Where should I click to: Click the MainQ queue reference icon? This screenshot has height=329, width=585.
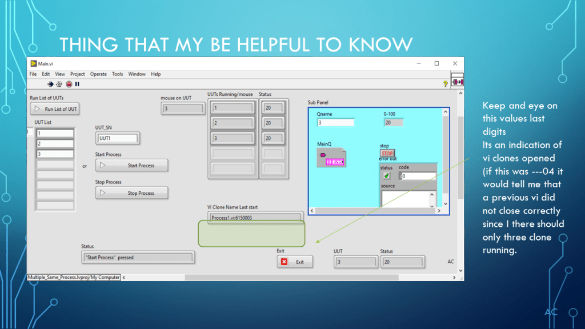click(331, 158)
